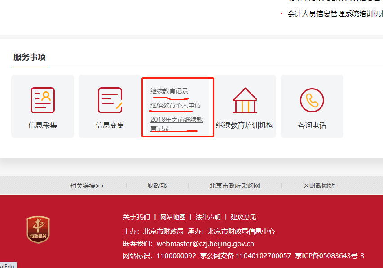Click the 咨询电话 phone icon

pos(312,100)
